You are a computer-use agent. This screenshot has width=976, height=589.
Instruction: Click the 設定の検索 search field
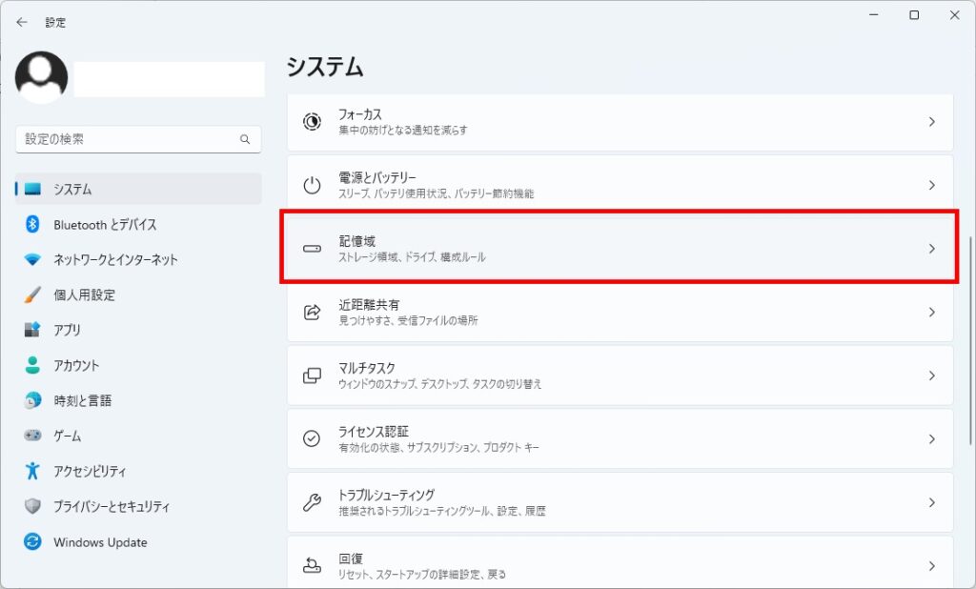point(129,139)
